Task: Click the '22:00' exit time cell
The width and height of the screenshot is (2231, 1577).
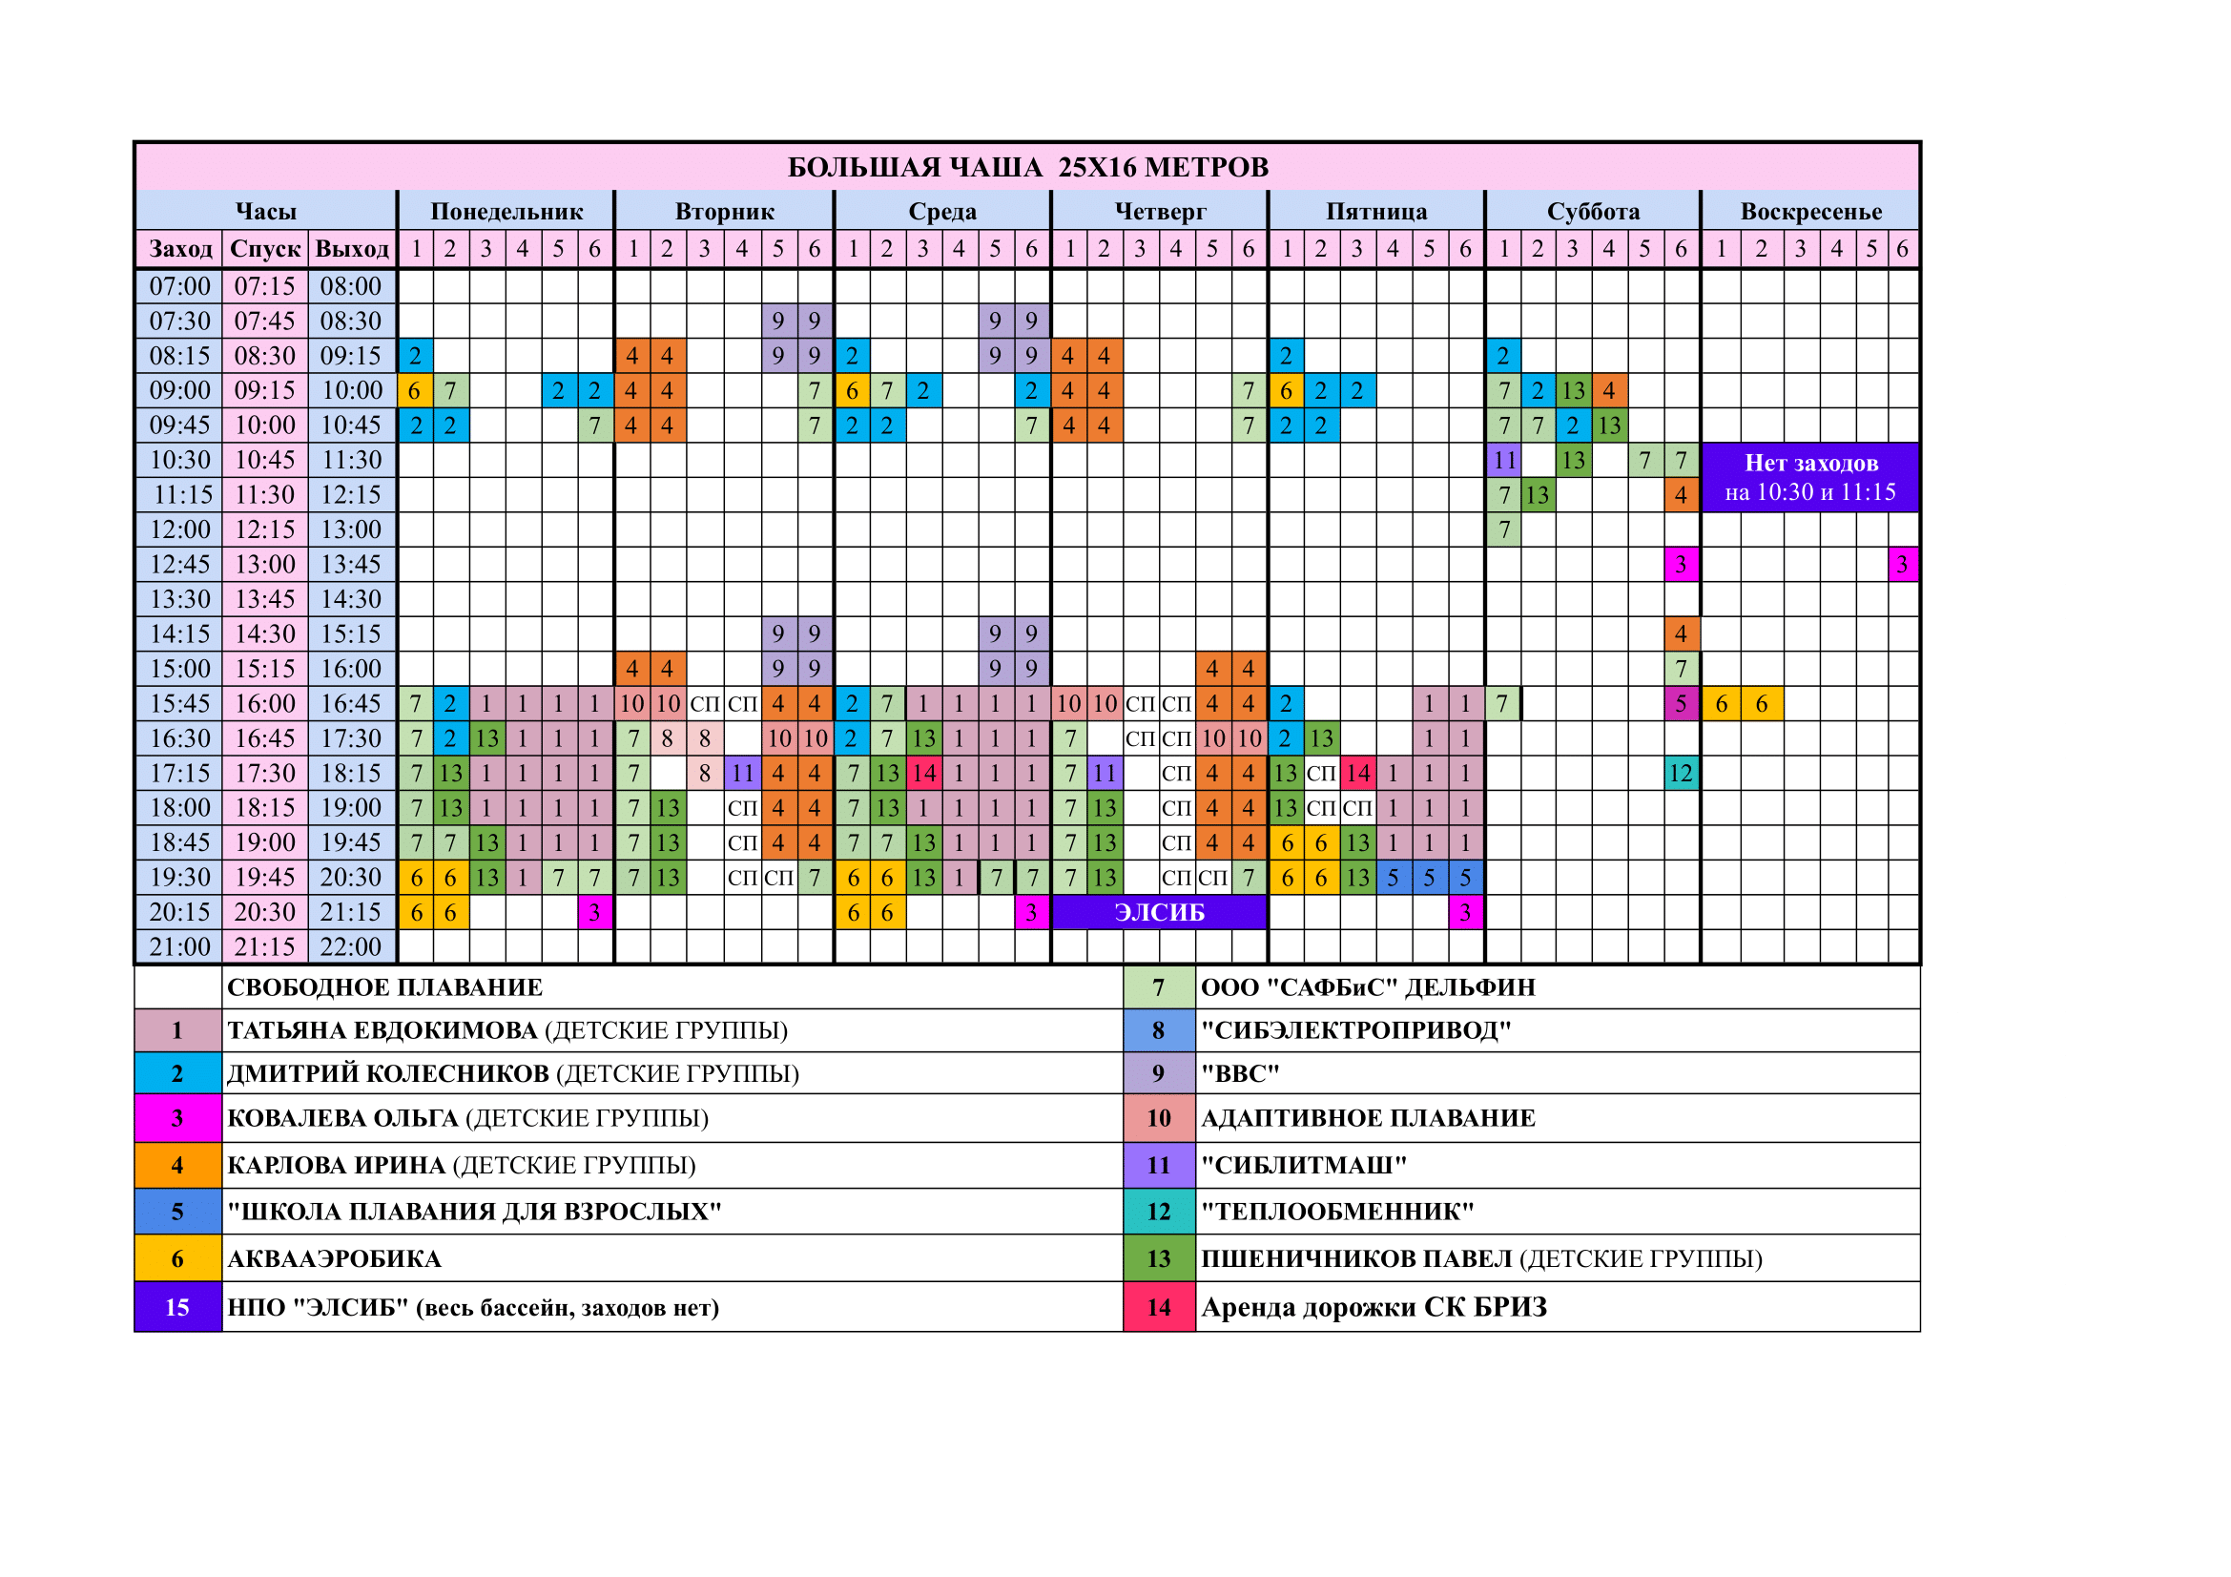Action: (352, 946)
